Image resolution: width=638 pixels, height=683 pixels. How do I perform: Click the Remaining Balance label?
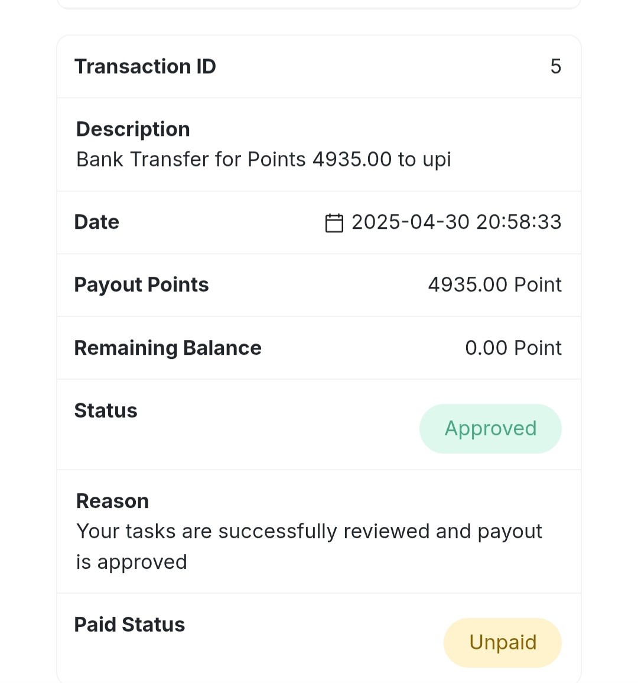(168, 348)
